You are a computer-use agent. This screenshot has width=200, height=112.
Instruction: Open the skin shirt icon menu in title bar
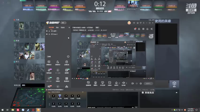(x=140, y=23)
